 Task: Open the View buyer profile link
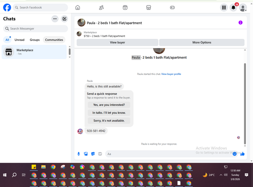pyautogui.click(x=171, y=74)
